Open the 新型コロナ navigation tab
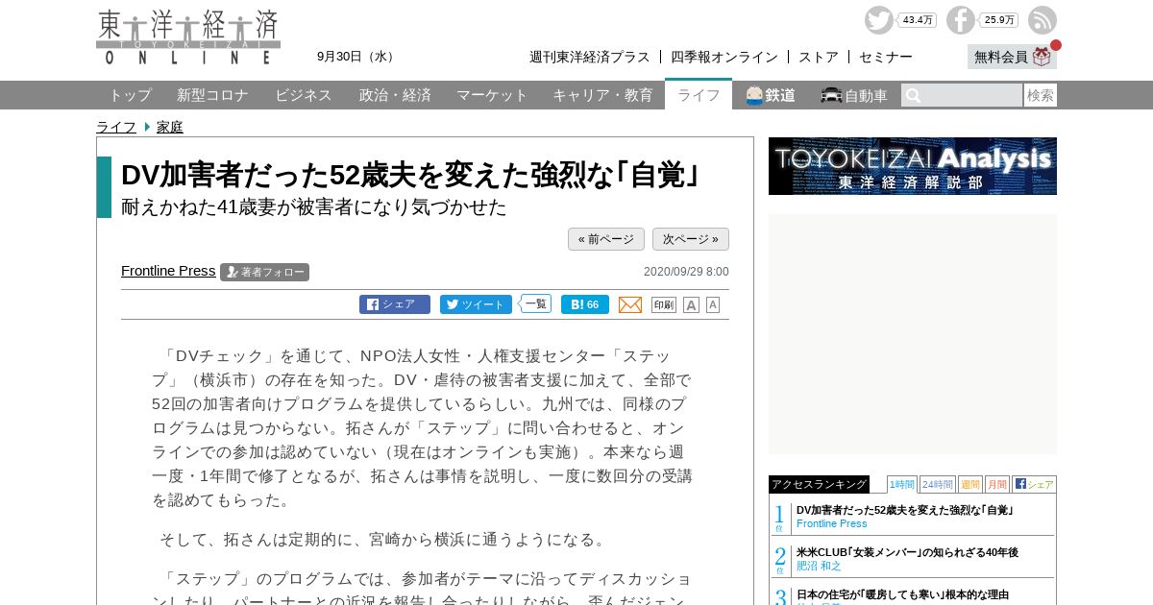The height and width of the screenshot is (605, 1153). (212, 95)
